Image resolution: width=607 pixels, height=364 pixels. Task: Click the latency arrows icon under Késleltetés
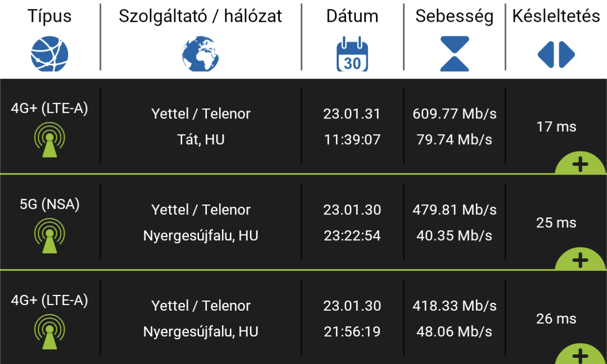pos(556,54)
